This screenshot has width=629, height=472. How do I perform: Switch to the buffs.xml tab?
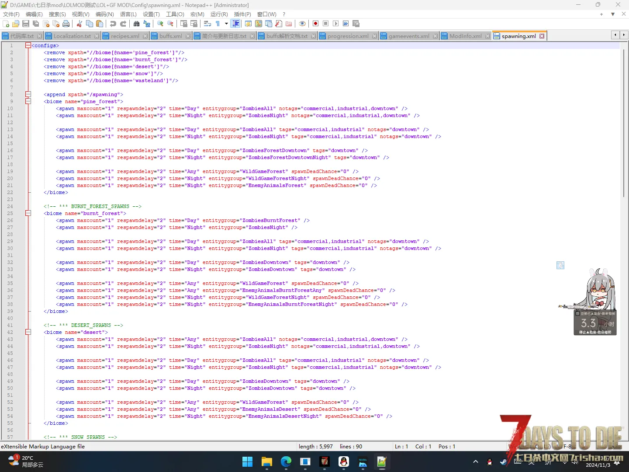[x=170, y=36]
